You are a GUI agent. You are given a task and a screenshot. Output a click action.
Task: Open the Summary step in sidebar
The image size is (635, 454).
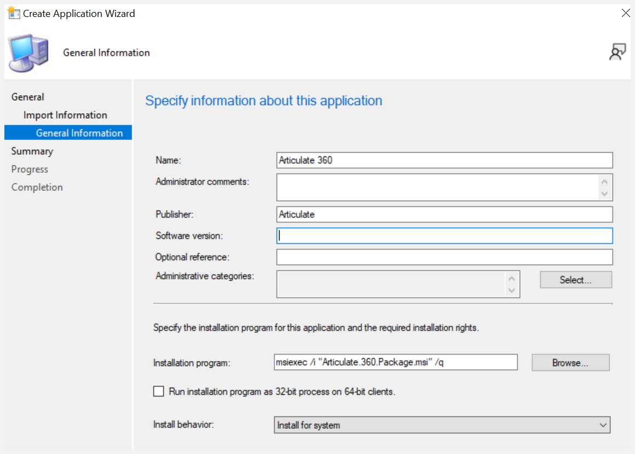[32, 152]
